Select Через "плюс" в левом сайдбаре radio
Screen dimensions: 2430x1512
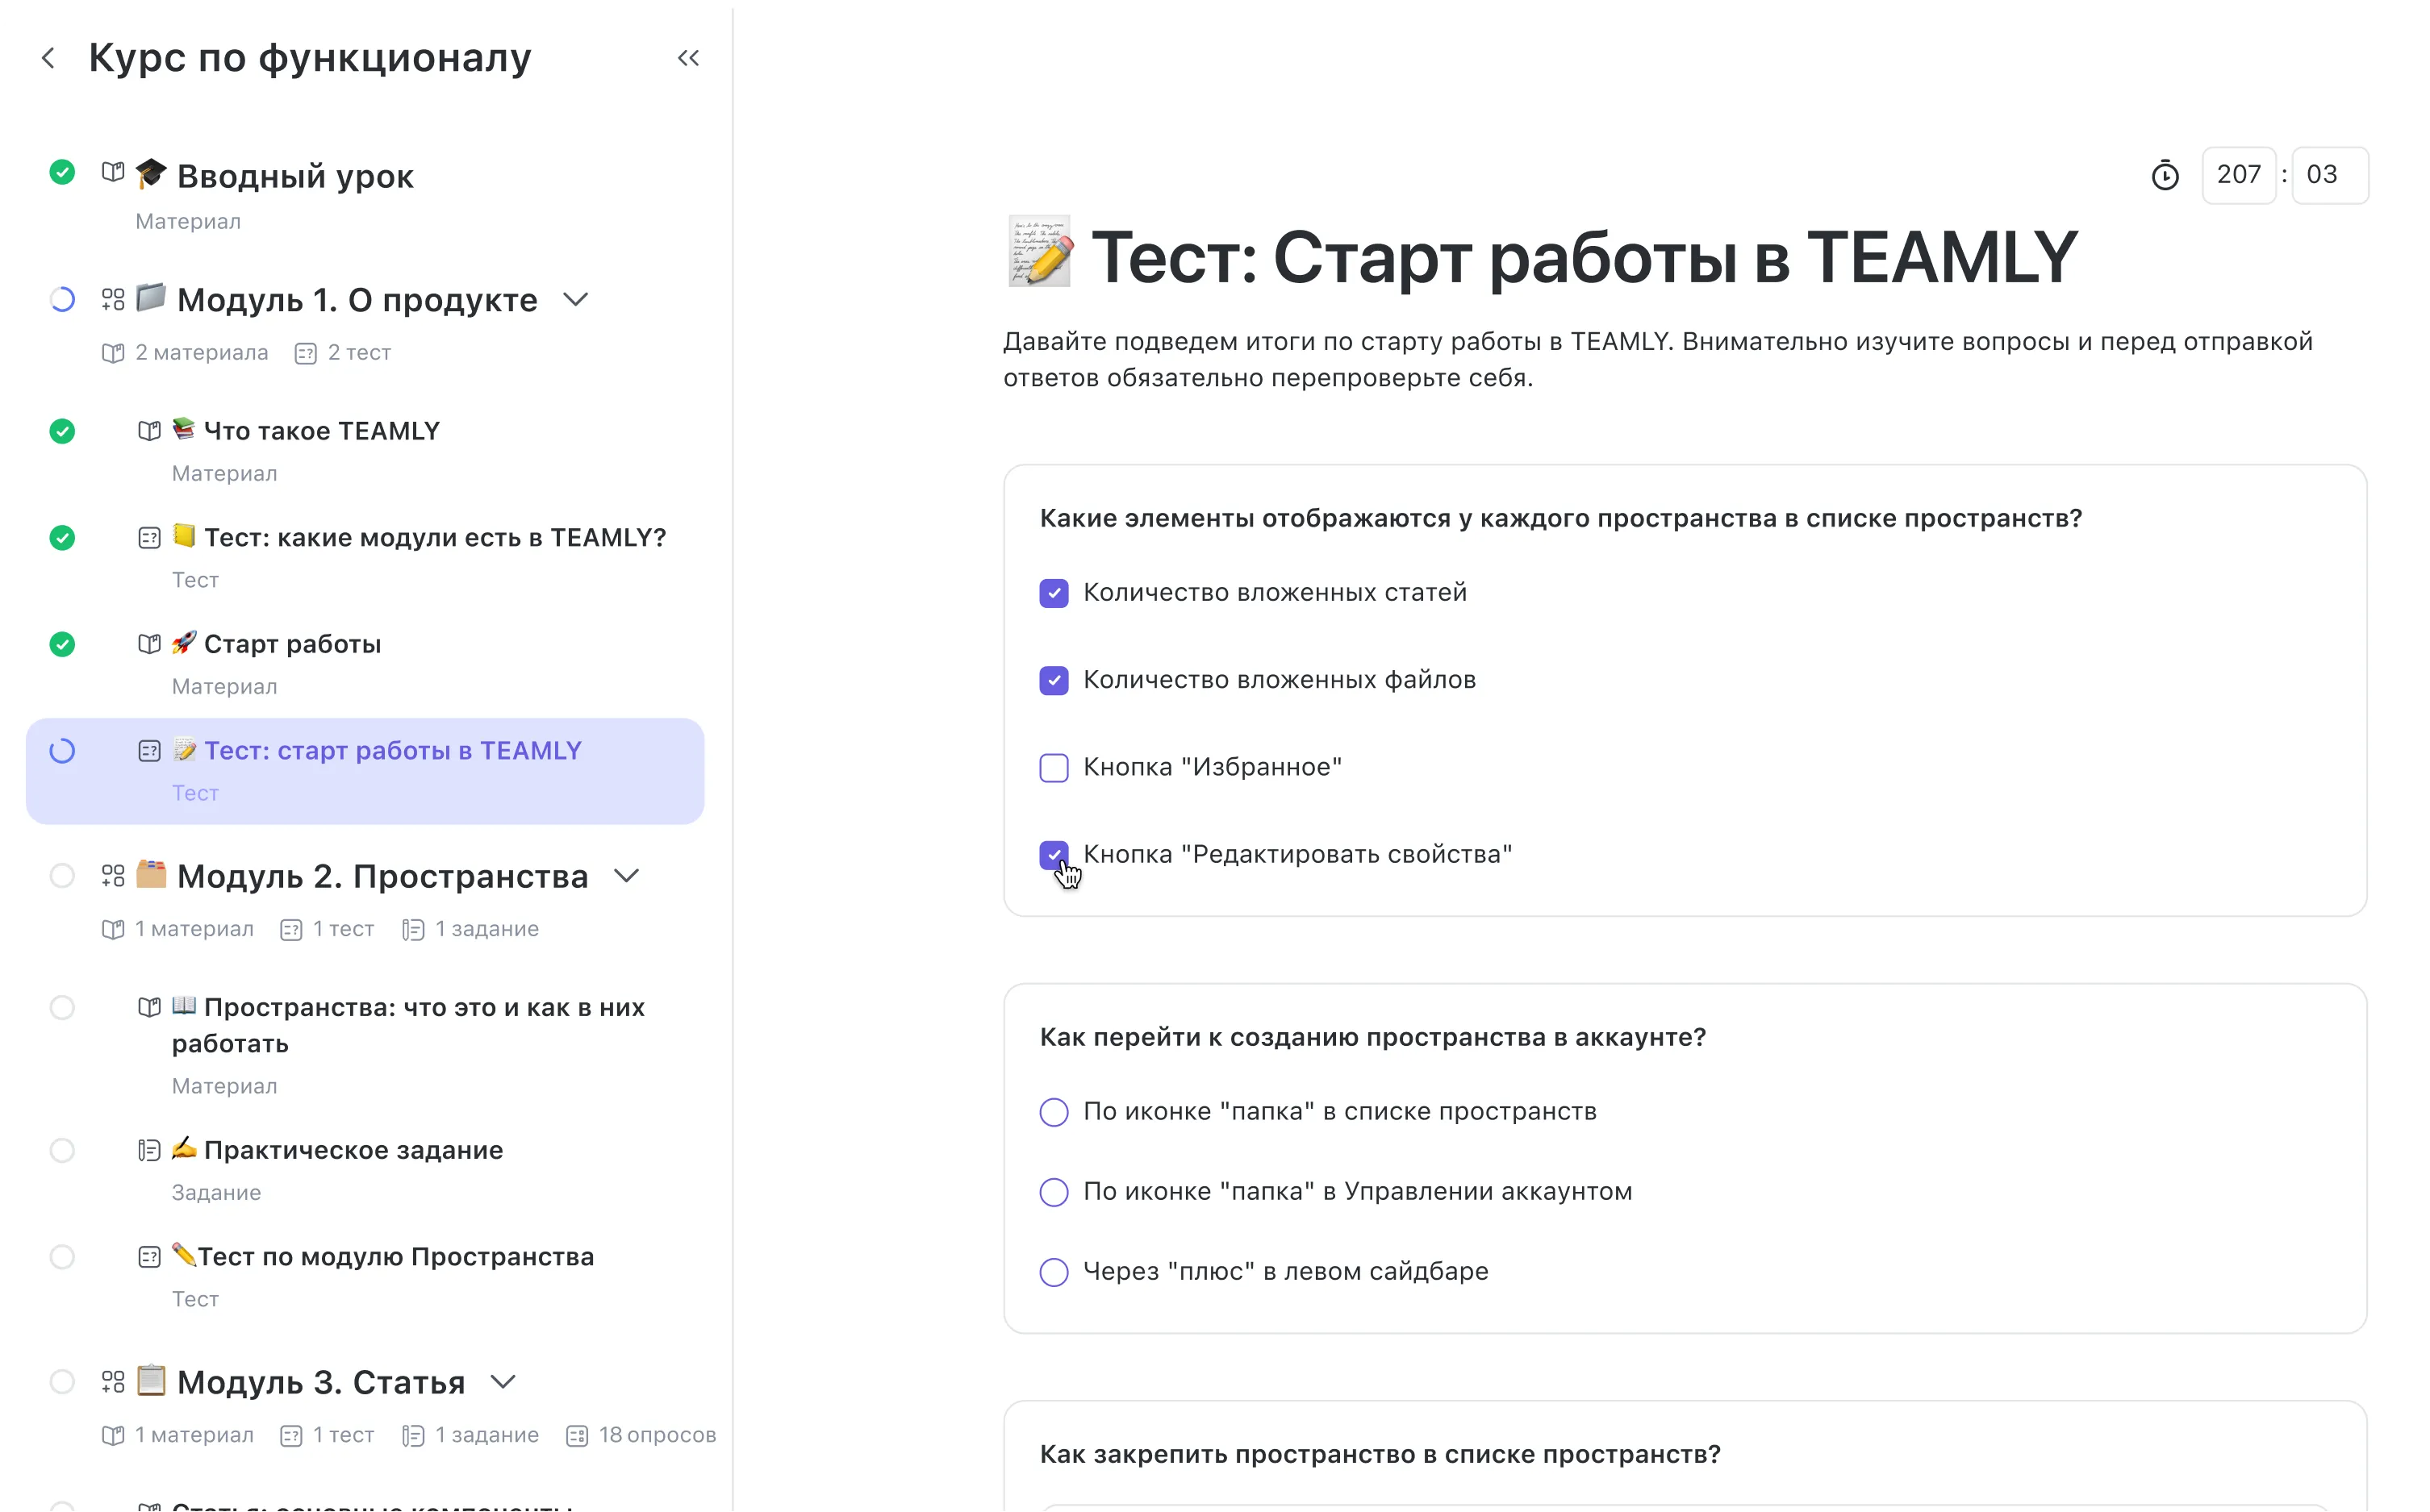1054,1272
